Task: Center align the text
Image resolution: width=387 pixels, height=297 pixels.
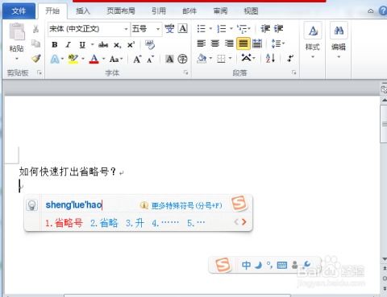Action: [x=215, y=43]
